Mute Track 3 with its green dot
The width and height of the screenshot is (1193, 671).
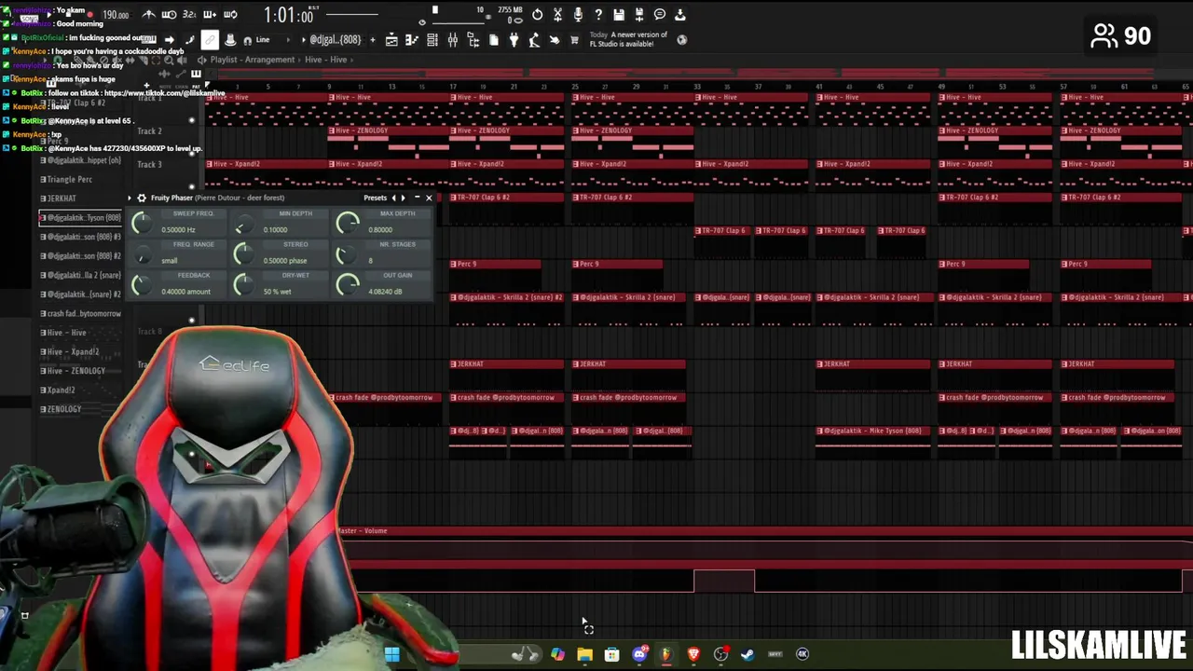tap(192, 187)
